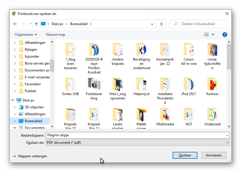Open the blue Help question mark icon
This screenshot has width=241, height=172.
click(x=225, y=35)
